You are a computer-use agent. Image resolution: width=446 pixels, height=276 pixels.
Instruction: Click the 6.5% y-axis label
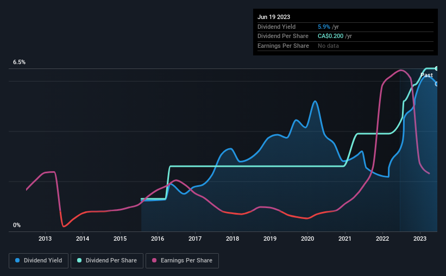pos(19,62)
